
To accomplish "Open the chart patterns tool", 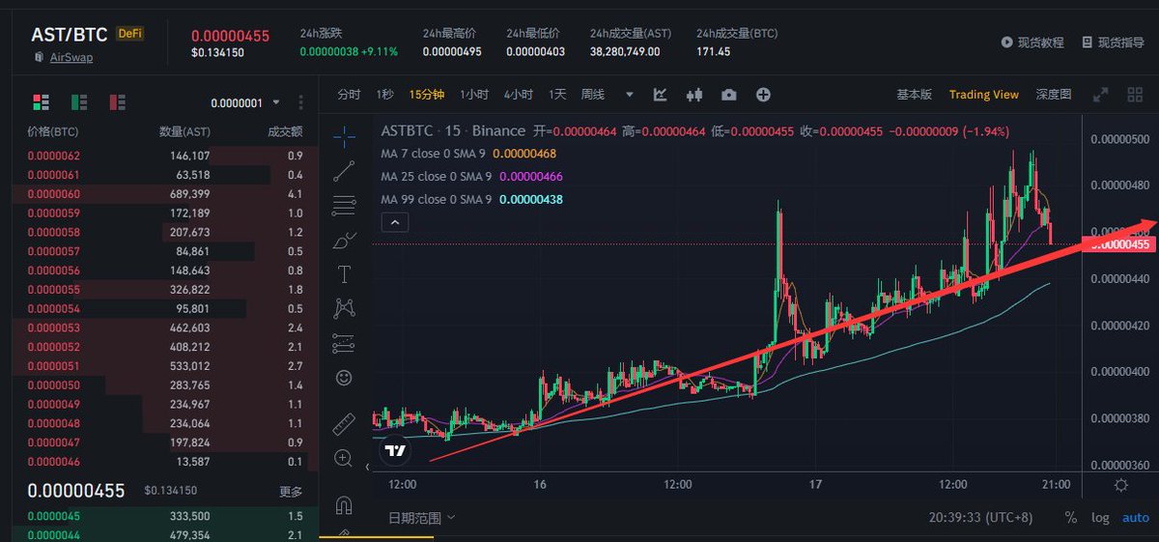I will [x=345, y=308].
